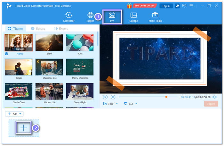Click the monitor icon beside 1/2
Image resolution: width=224 pixels, height=146 pixels.
(125, 104)
